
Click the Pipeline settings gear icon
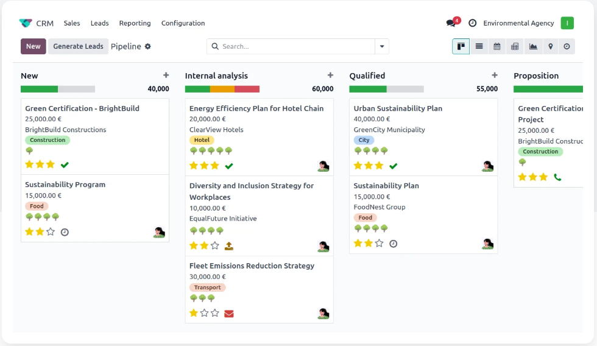tap(147, 46)
